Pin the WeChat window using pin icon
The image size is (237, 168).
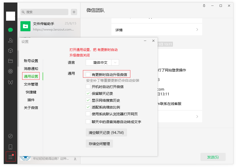(x=204, y=6)
